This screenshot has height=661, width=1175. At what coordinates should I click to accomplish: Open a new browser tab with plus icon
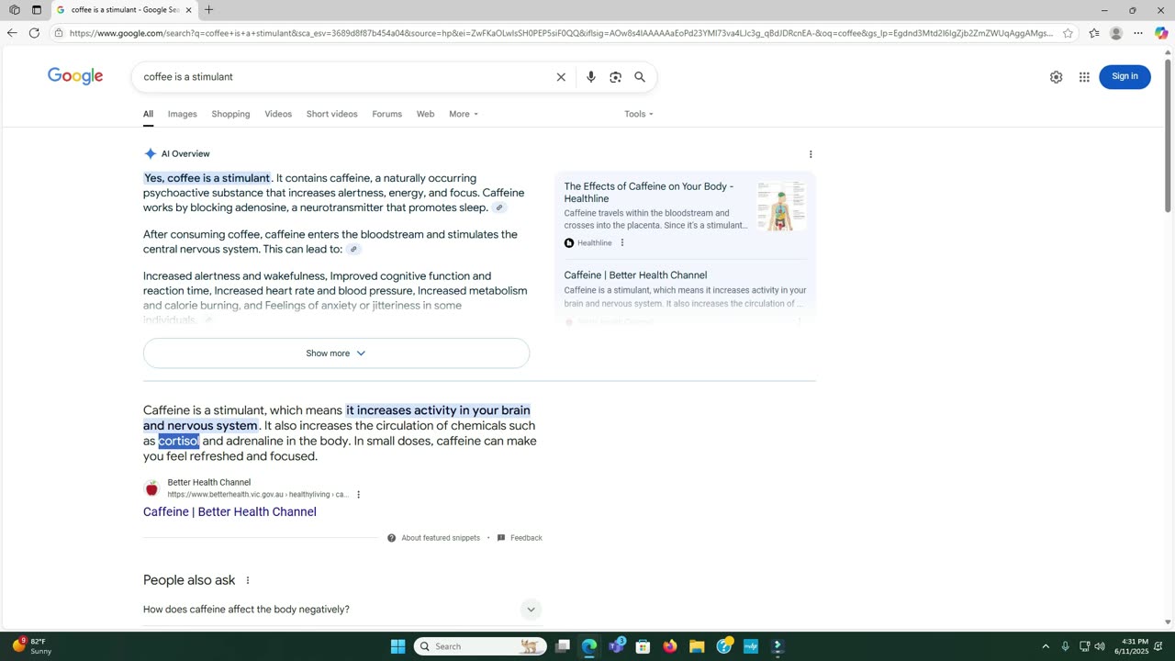(x=208, y=10)
